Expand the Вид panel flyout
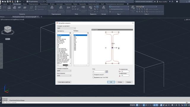The image size is (190, 107). tap(119, 14)
